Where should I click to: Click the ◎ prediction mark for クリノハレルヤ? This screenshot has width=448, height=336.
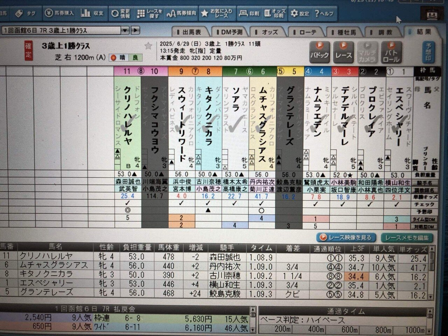(128, 211)
